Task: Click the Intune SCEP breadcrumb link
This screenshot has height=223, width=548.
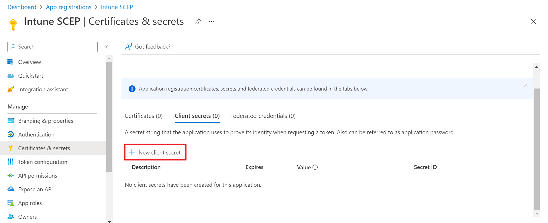Action: (117, 7)
